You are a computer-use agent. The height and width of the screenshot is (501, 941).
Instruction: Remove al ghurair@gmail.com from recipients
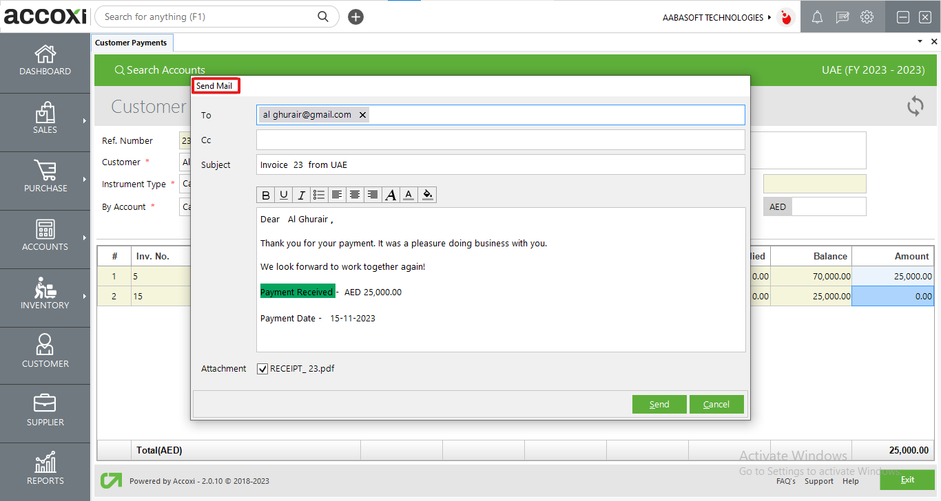tap(362, 114)
